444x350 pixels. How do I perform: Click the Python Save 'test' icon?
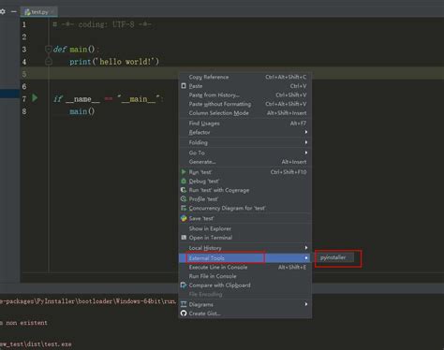pyautogui.click(x=184, y=218)
